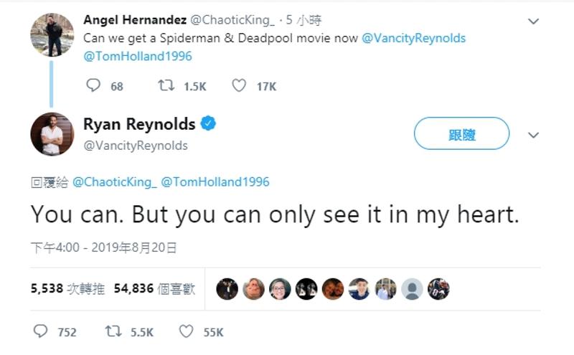
Task: Click Ryan Reynolds' verified badge
Action: 208,123
